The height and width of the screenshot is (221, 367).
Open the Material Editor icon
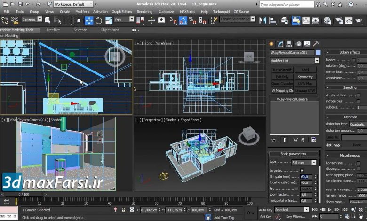[x=327, y=21]
